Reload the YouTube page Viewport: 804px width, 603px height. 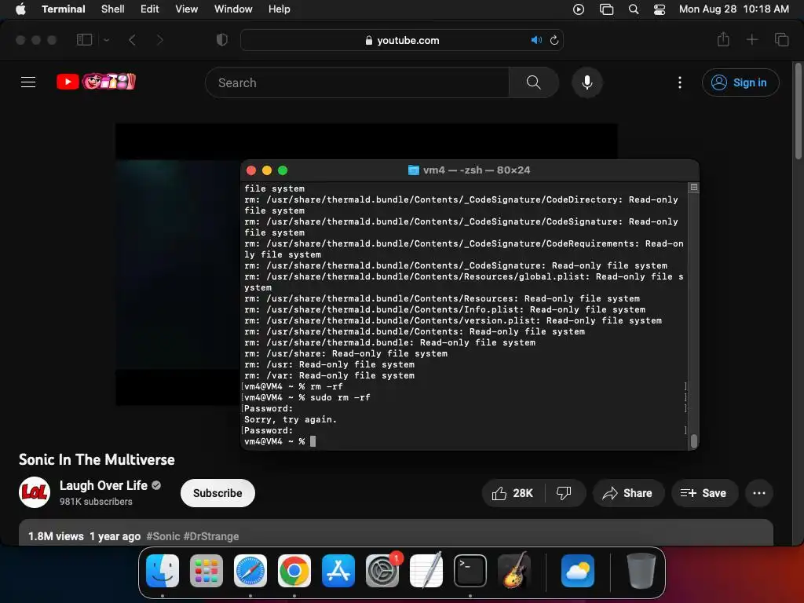554,40
